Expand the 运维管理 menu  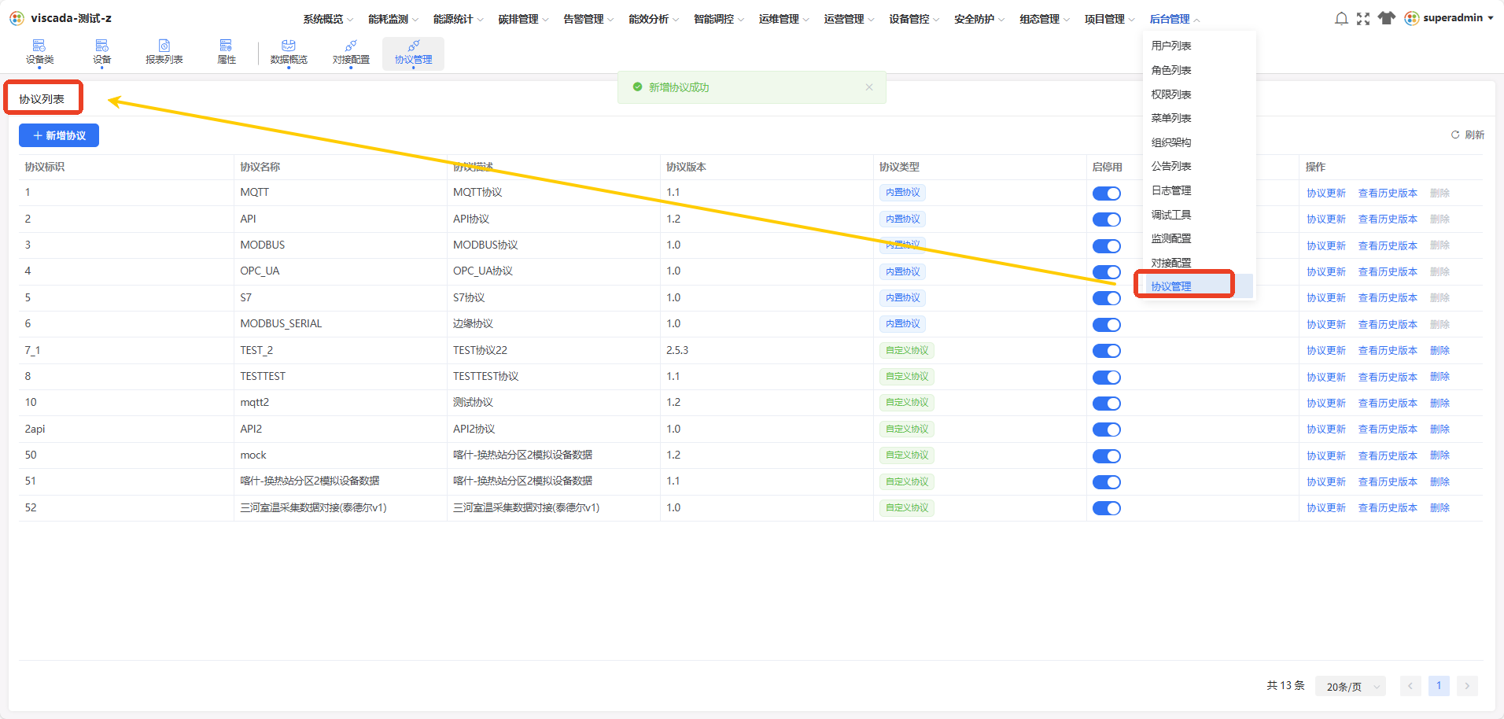(784, 19)
